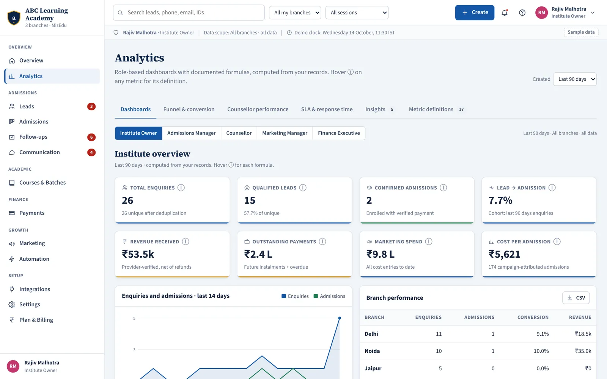This screenshot has height=379, width=607.
Task: Click the Total Enquiries info icon
Action: coord(181,188)
